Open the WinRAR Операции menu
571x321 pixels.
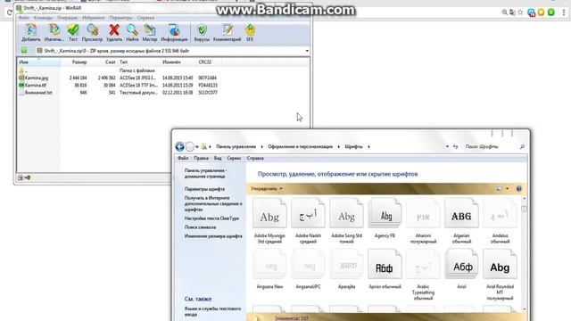68,18
